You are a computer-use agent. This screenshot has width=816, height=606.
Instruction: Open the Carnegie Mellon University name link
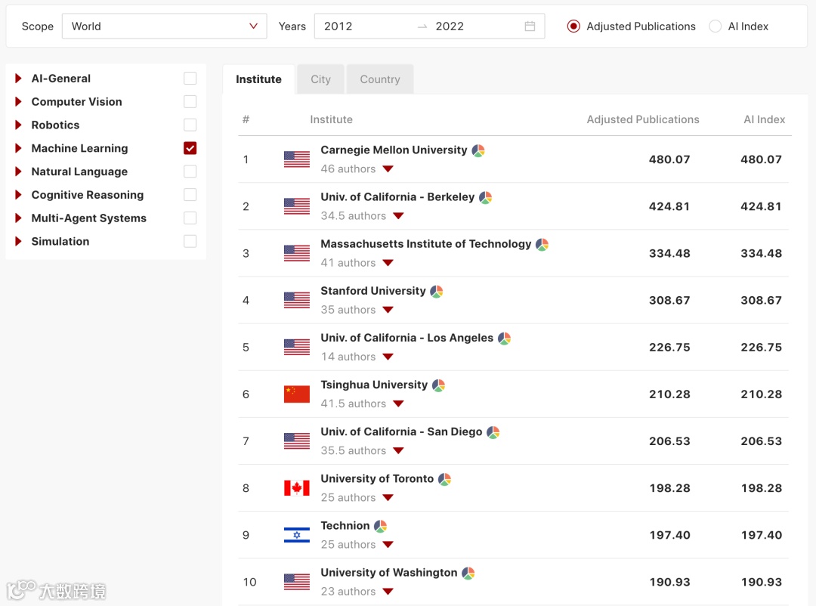tap(394, 150)
